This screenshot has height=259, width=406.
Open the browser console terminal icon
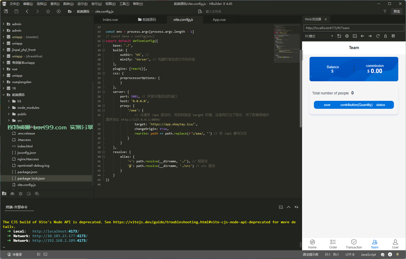(x=355, y=36)
